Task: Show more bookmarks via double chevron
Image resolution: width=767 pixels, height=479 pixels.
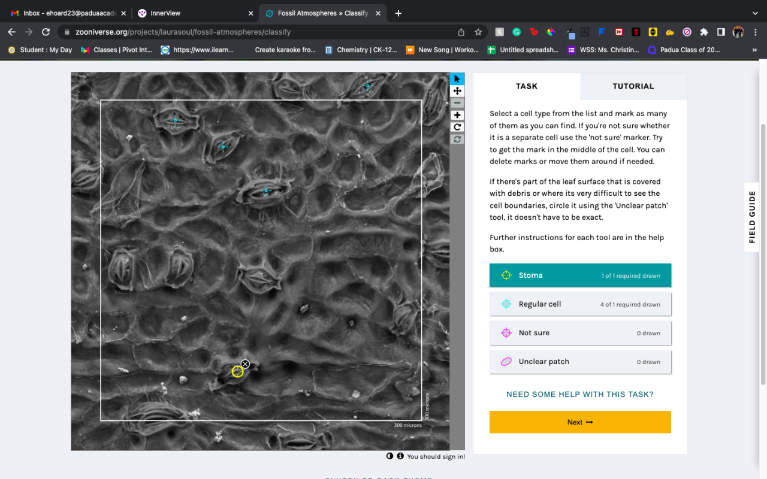Action: [754, 50]
